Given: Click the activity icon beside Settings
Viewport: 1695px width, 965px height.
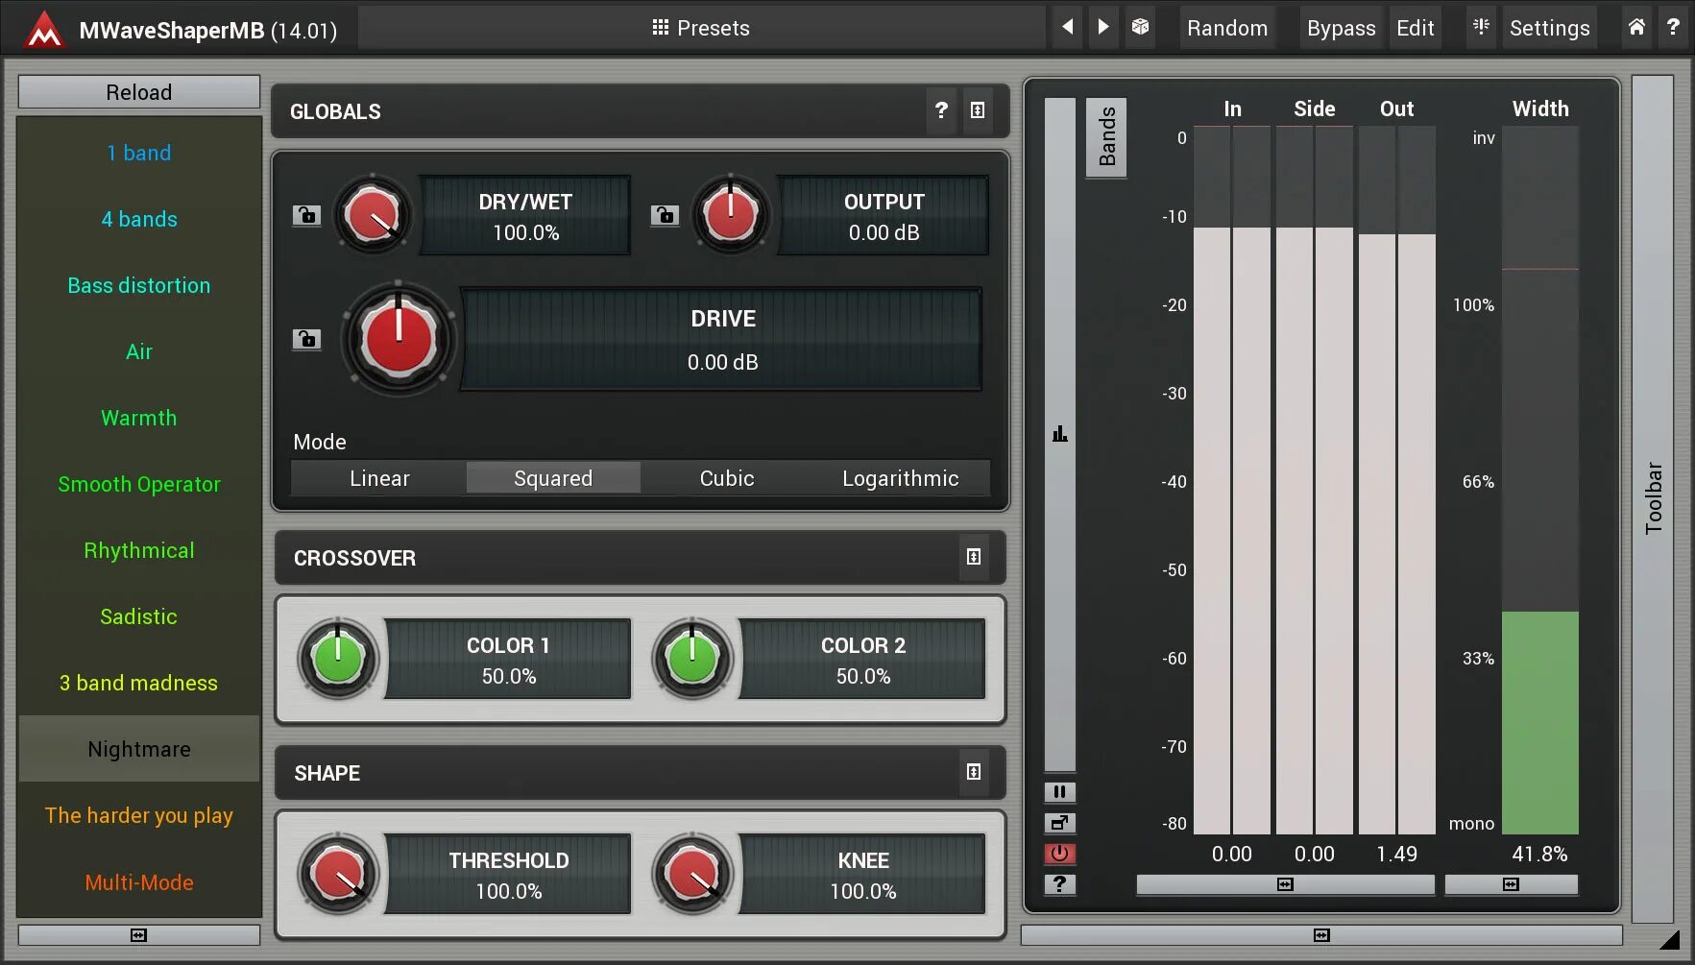Looking at the screenshot, I should click(1481, 27).
